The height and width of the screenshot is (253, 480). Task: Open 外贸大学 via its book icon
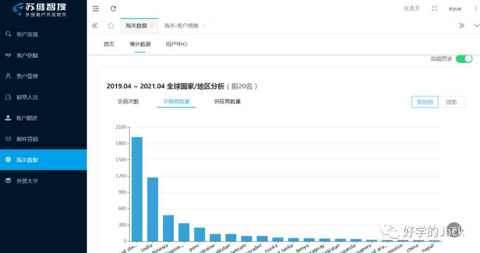tap(8, 180)
